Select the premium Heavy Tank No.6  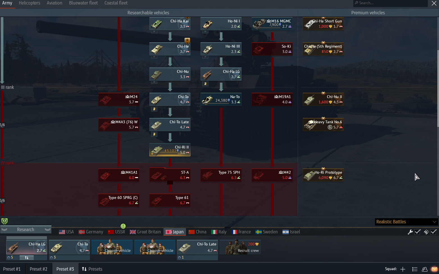coord(323,125)
